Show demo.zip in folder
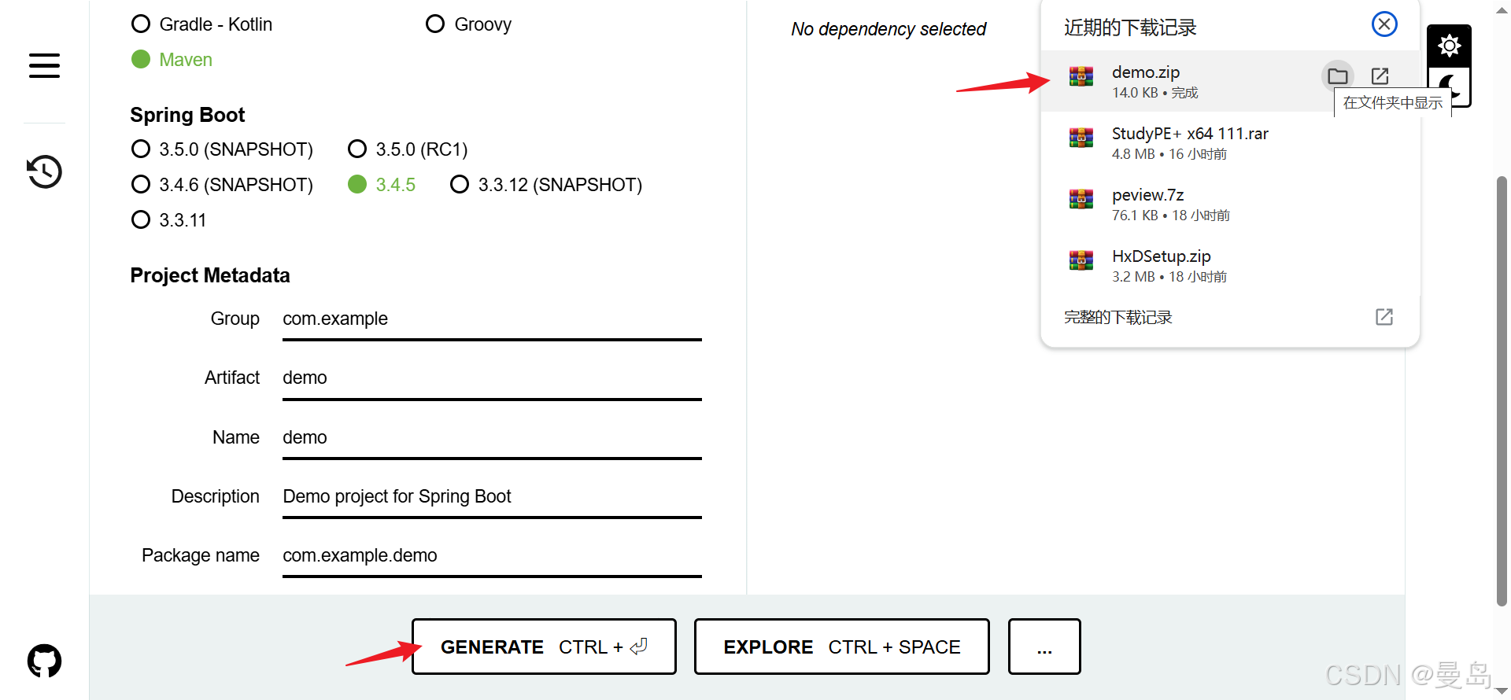Image resolution: width=1511 pixels, height=700 pixels. [x=1338, y=76]
